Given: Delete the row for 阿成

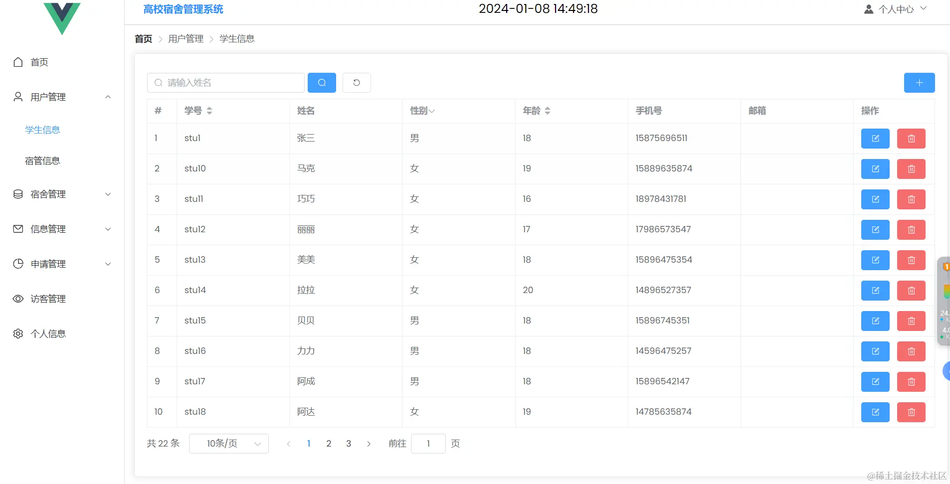Looking at the screenshot, I should coord(911,382).
